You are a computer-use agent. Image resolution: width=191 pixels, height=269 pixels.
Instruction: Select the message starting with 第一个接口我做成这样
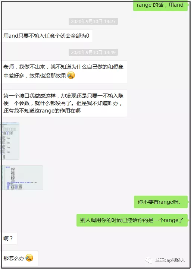tap(65, 103)
